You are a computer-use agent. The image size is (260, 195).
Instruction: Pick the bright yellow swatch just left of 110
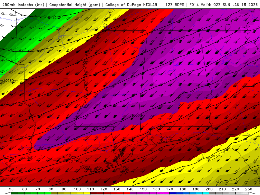click(87, 193)
